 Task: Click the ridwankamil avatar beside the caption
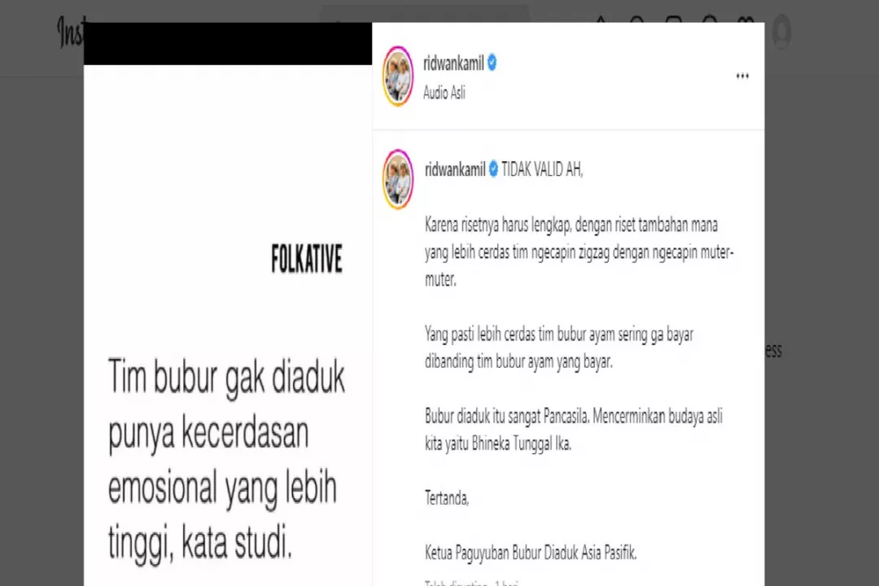coord(397,179)
